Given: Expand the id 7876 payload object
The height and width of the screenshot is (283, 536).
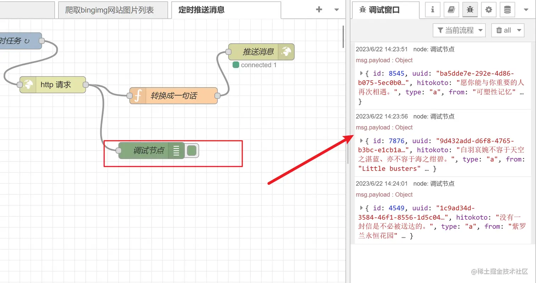Looking at the screenshot, I should pyautogui.click(x=361, y=141).
